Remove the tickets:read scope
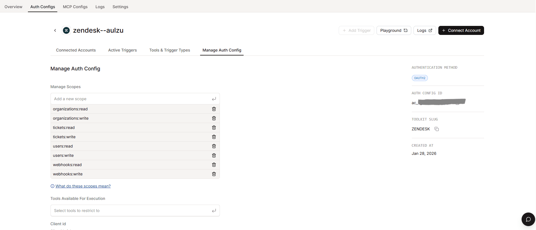This screenshot has width=536, height=230. point(214,128)
